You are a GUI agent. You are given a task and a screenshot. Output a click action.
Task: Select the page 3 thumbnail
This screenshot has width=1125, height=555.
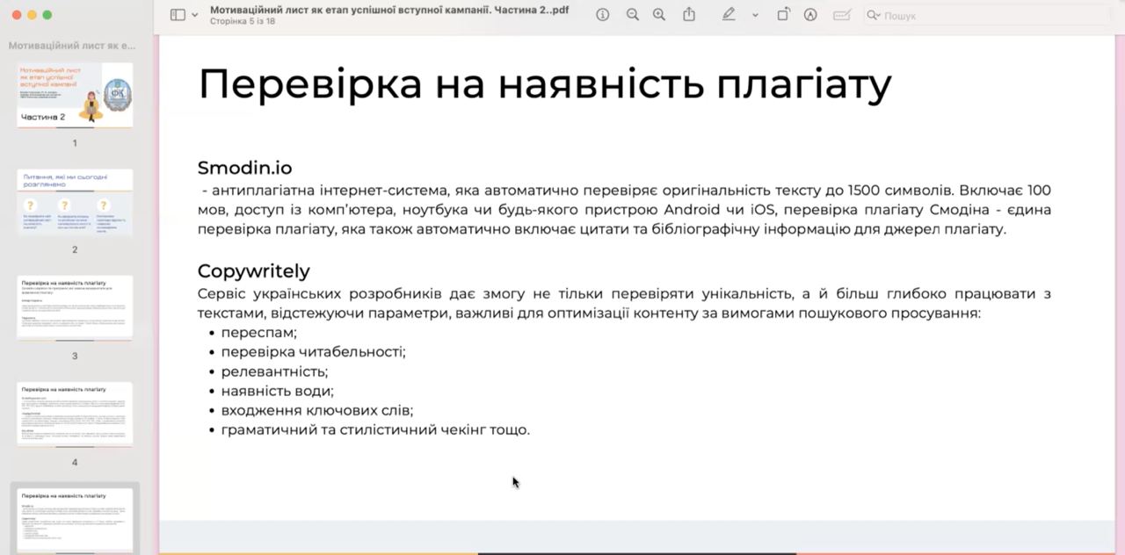point(75,308)
